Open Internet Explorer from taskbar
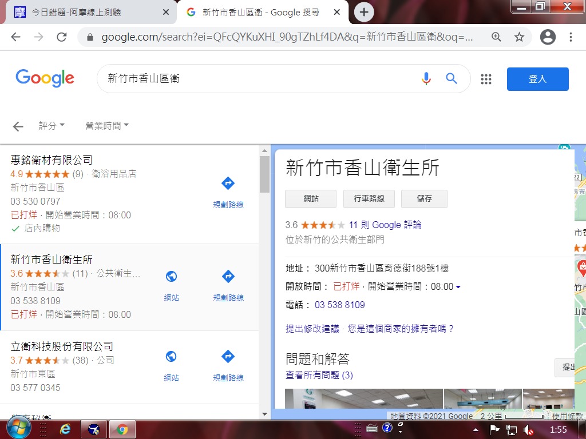This screenshot has width=586, height=439. click(x=65, y=429)
